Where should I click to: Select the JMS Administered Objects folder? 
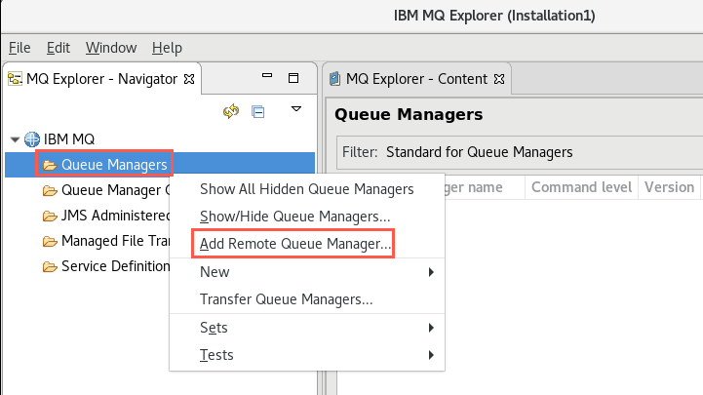(x=106, y=216)
